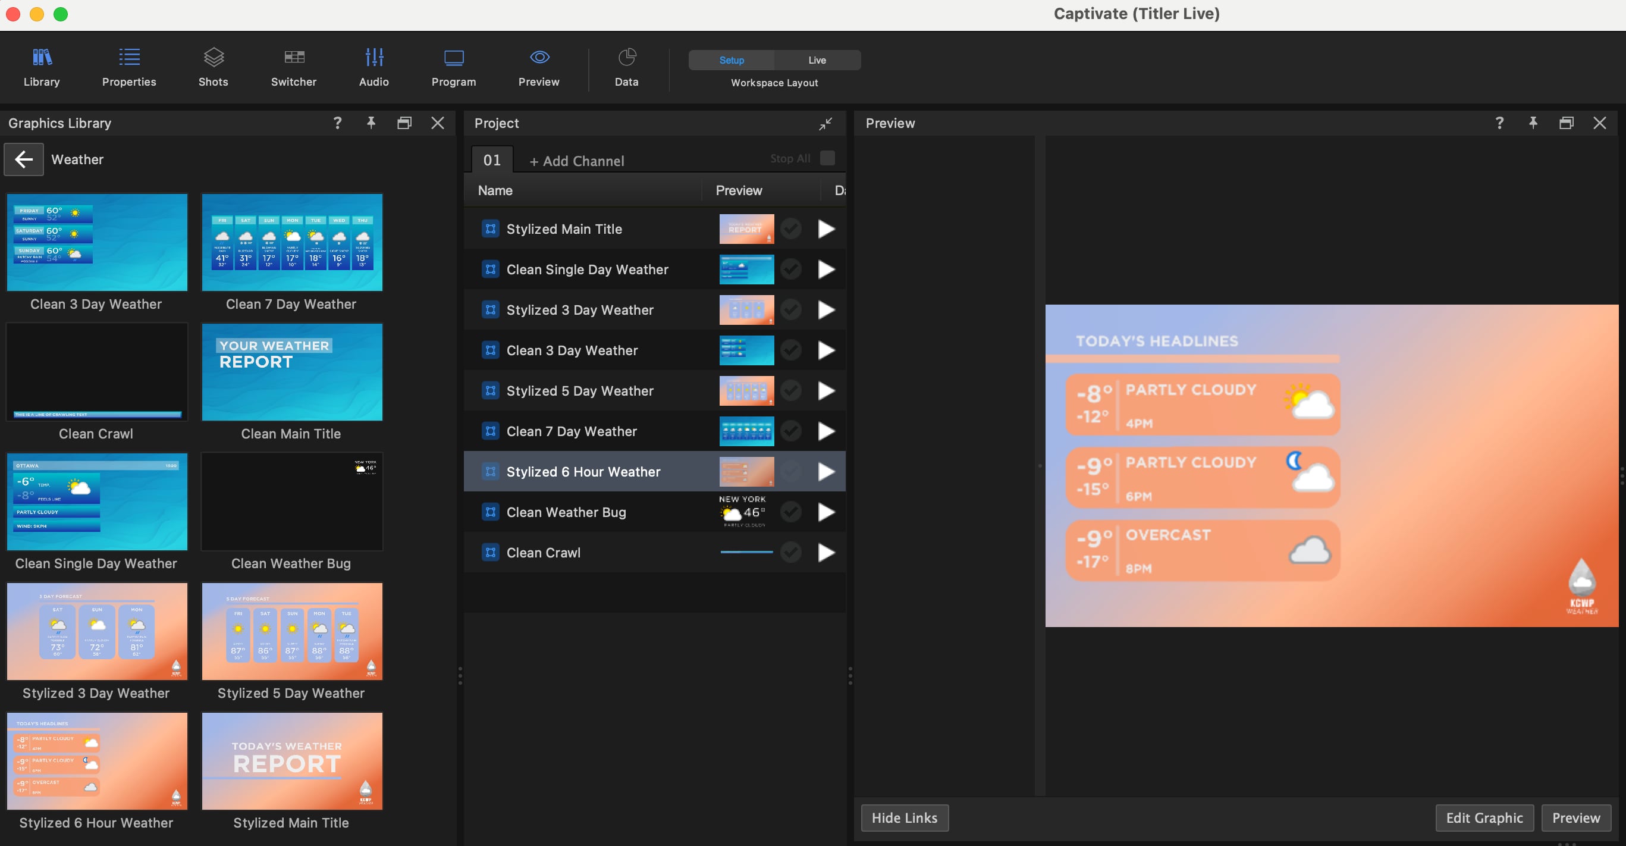Click preview thumbnail of Clean 3 Day Weather row
This screenshot has height=846, width=1626.
(747, 350)
